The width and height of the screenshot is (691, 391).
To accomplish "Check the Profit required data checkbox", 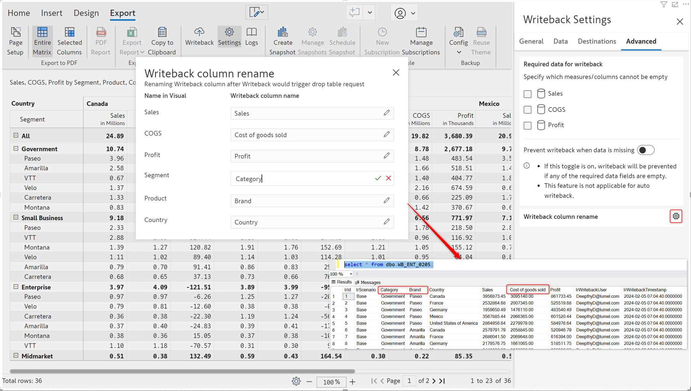I will pos(527,126).
